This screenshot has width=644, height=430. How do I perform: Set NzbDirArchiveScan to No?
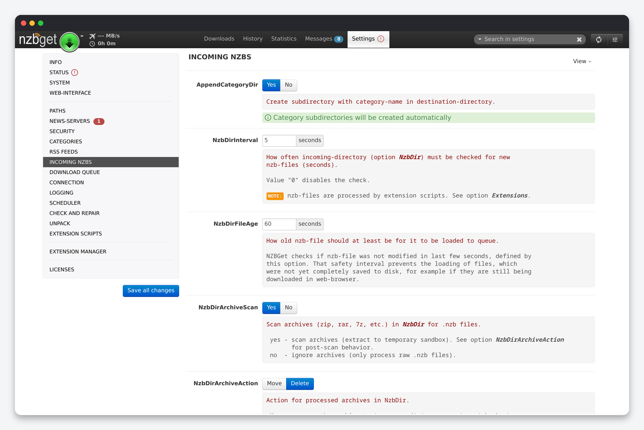pyautogui.click(x=289, y=308)
